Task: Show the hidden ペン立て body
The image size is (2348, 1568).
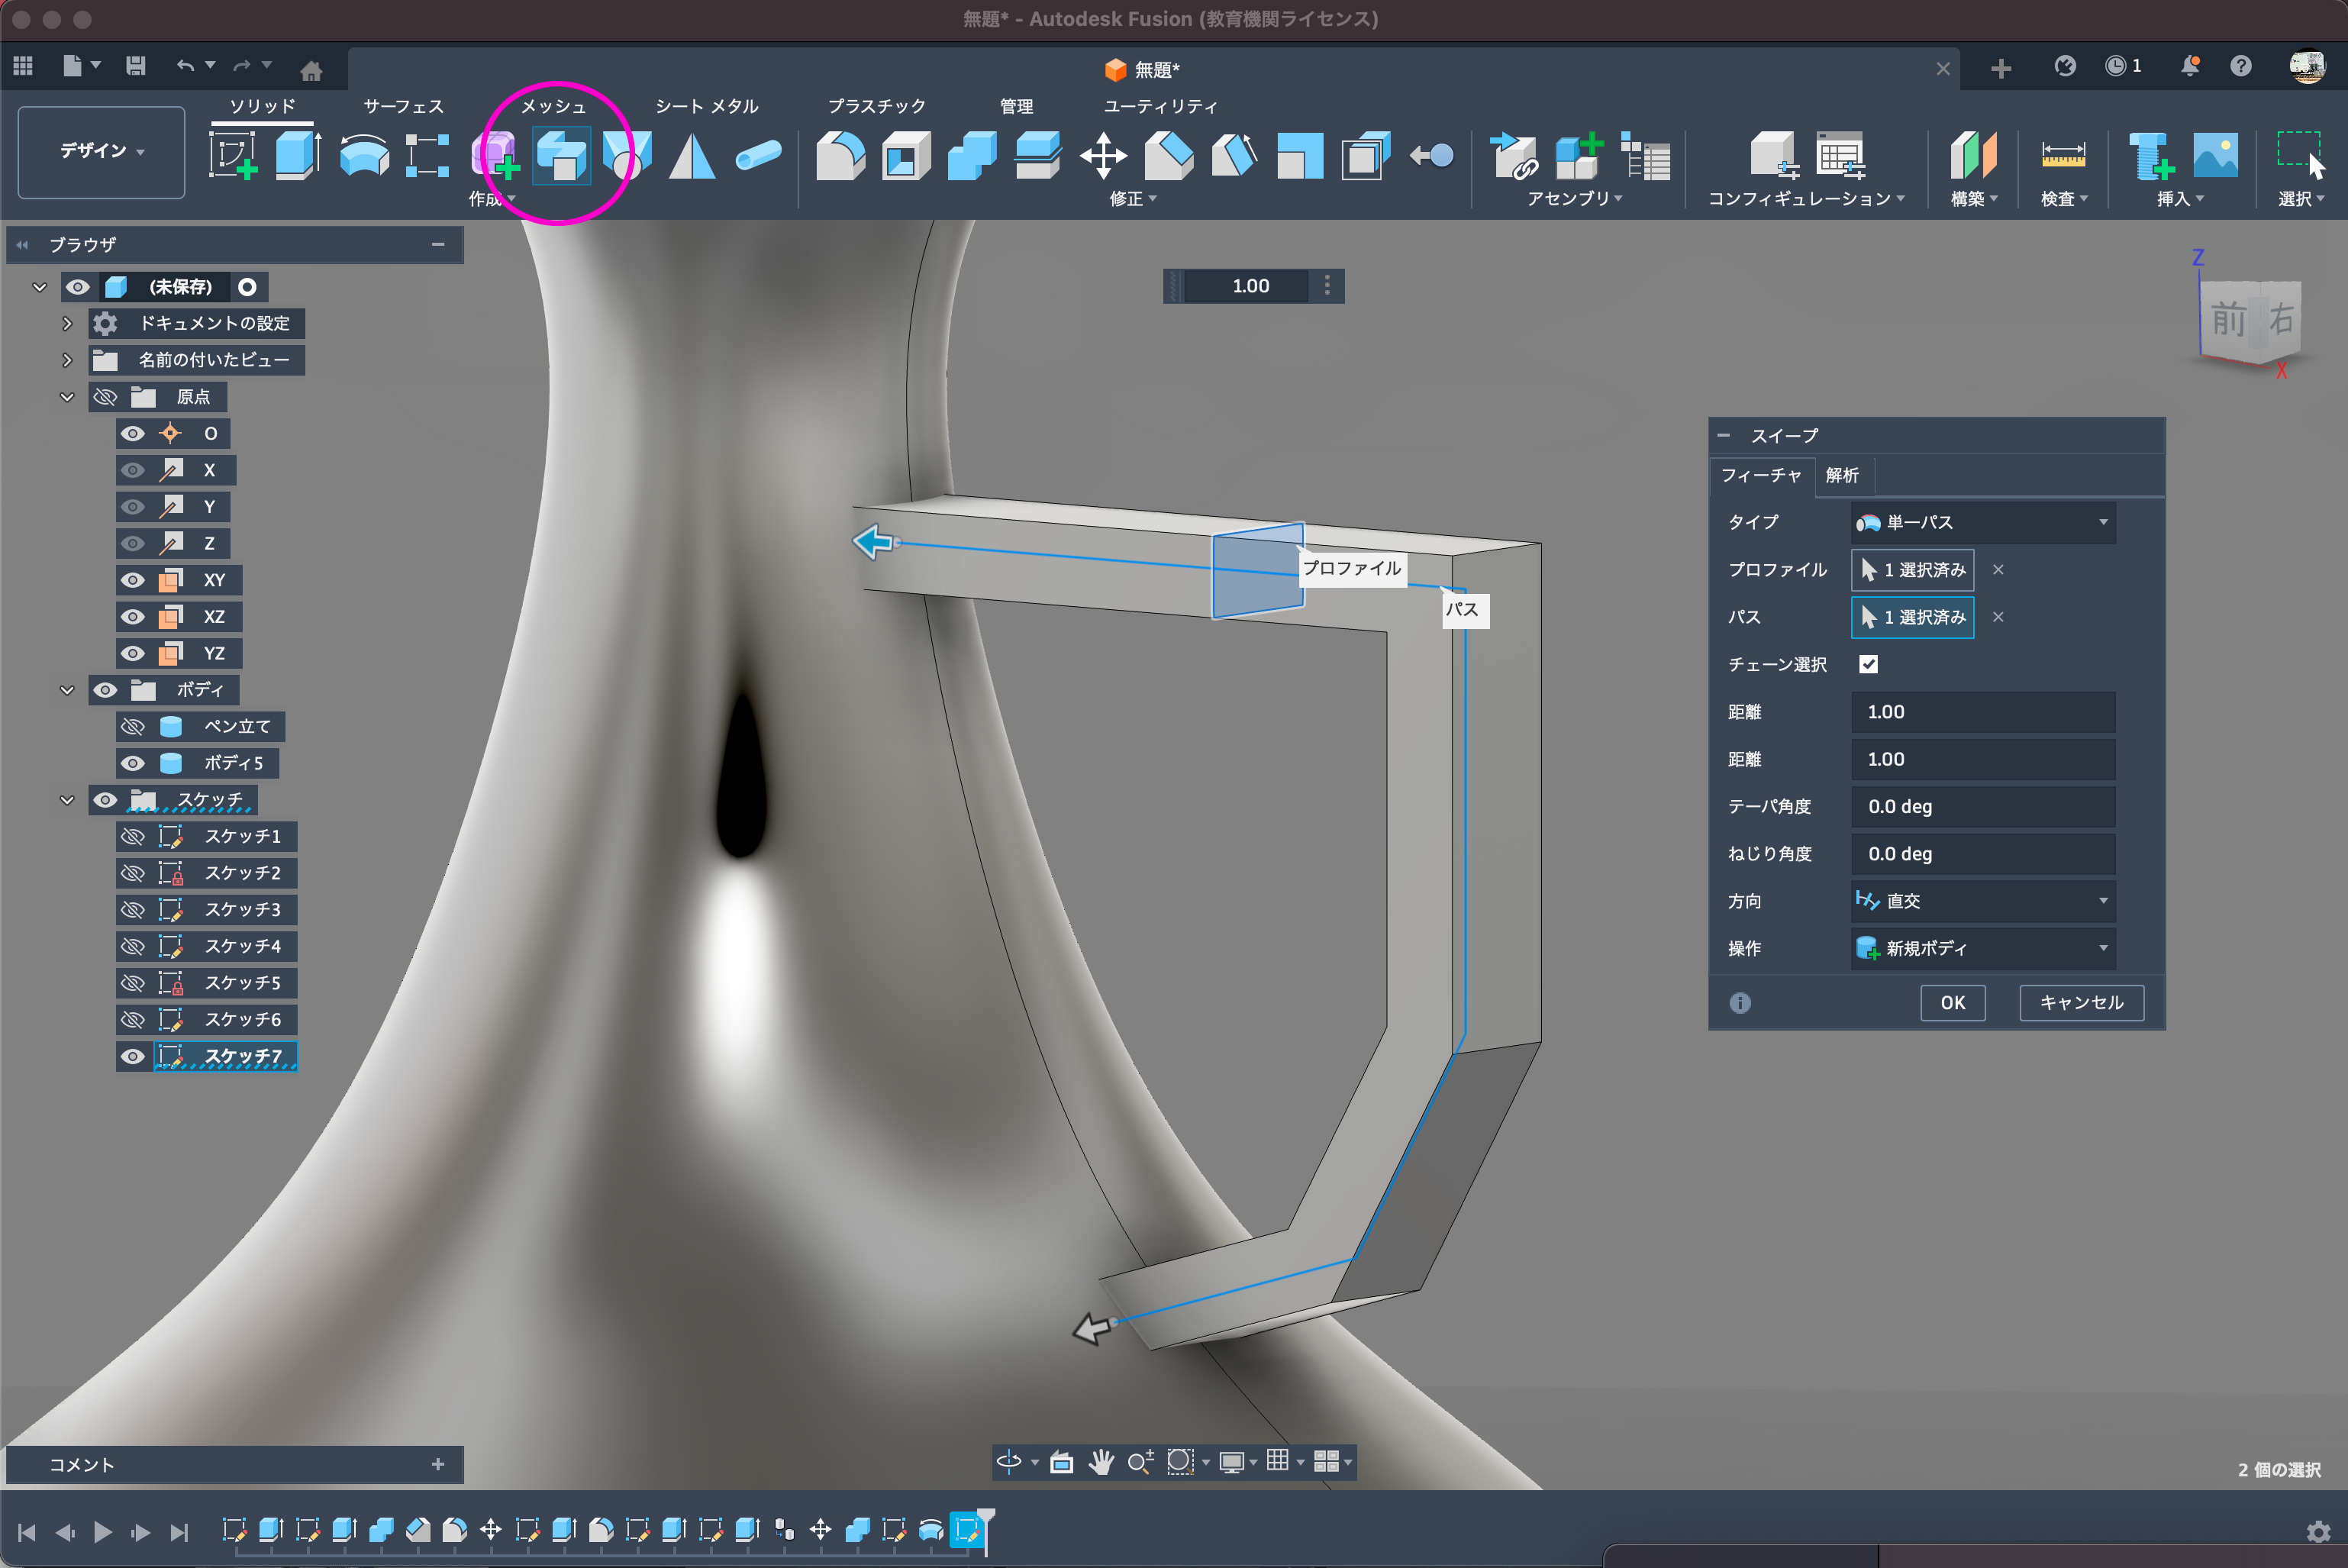Action: (133, 727)
